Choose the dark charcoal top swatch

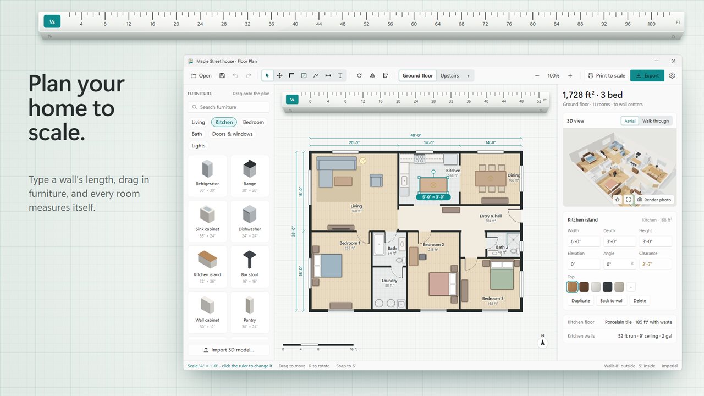click(607, 287)
